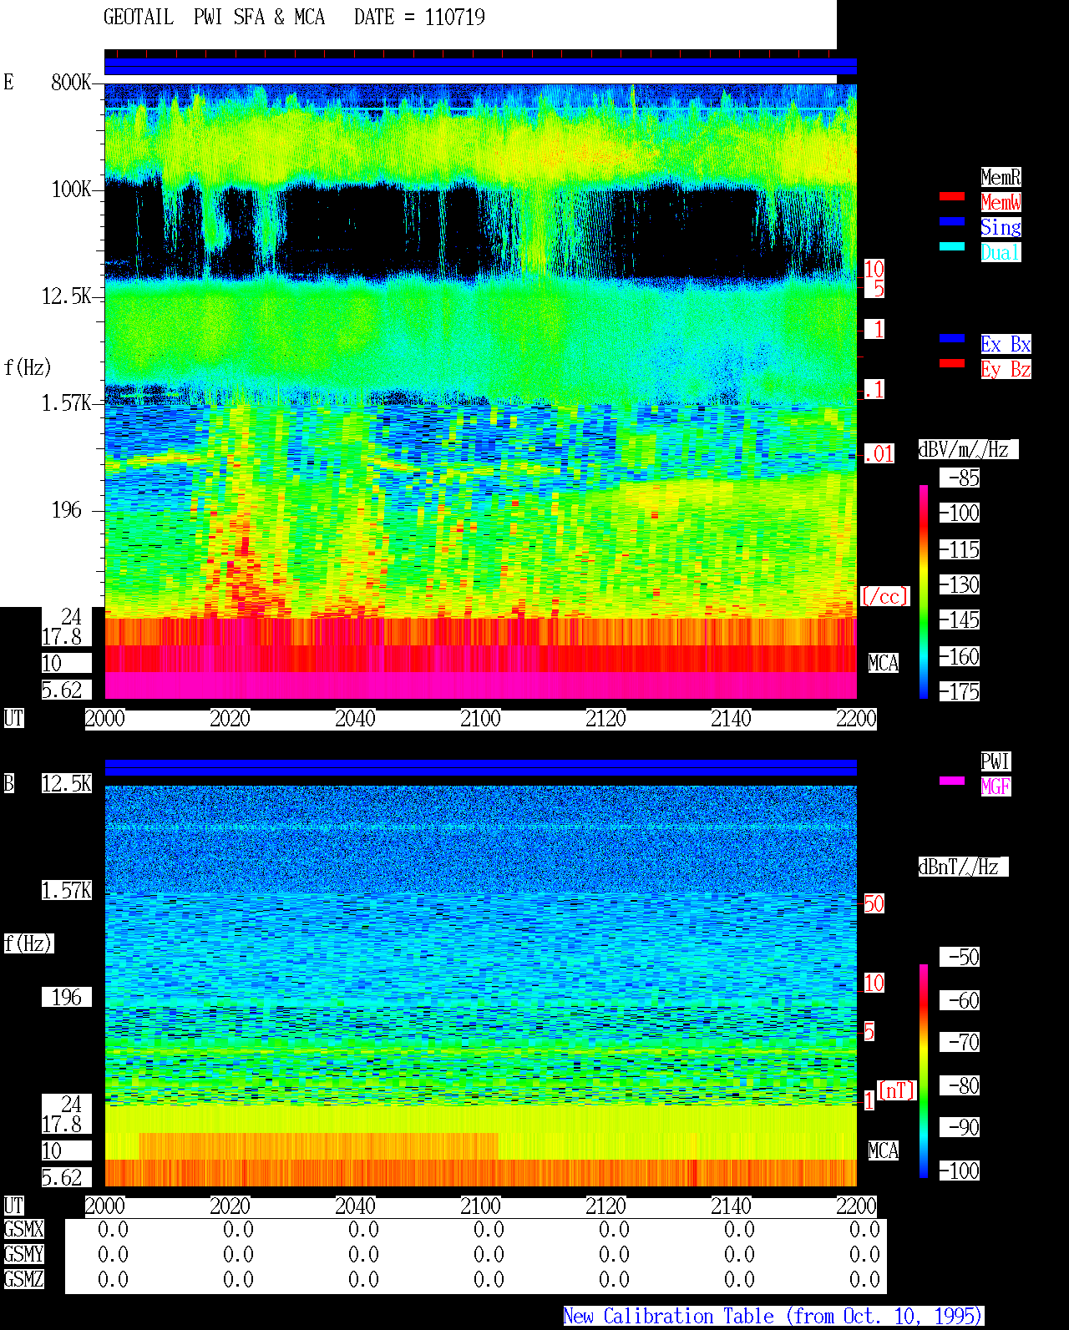Screen dimensions: 1069x1330
Task: Click the GSMX row label
Action: [23, 1230]
